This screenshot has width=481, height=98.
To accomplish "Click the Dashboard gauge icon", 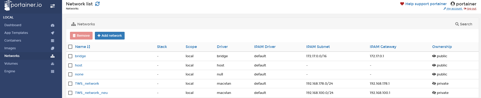I will pyautogui.click(x=53, y=25).
